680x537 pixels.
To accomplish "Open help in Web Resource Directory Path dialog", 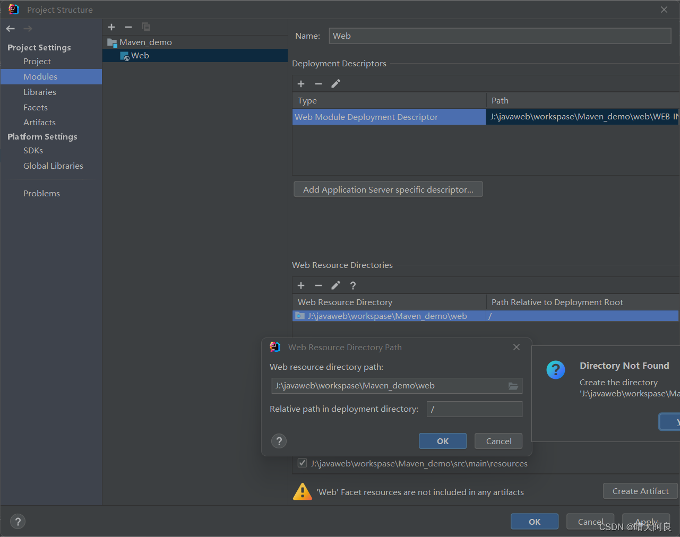I will [x=279, y=441].
